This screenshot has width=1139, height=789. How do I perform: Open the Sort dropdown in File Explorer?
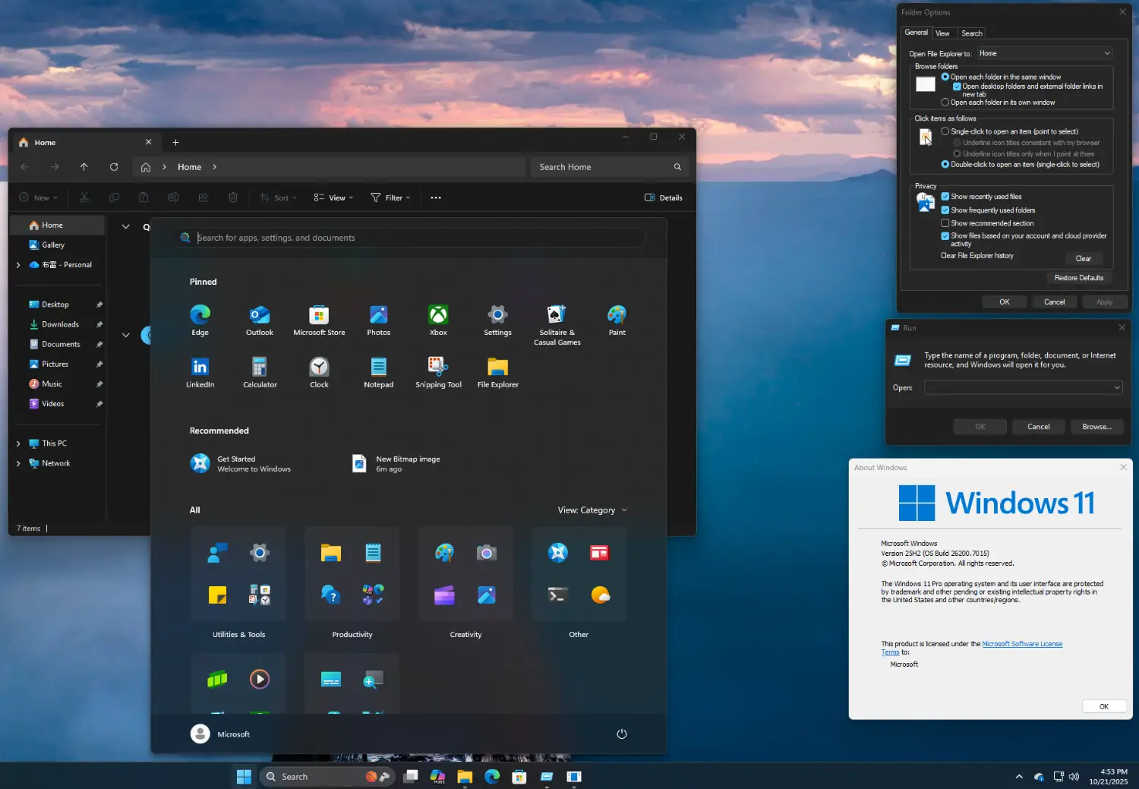click(x=278, y=197)
